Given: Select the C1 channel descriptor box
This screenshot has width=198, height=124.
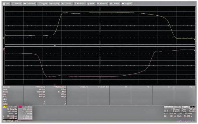Looking at the screenshot, I should pyautogui.click(x=10, y=113).
